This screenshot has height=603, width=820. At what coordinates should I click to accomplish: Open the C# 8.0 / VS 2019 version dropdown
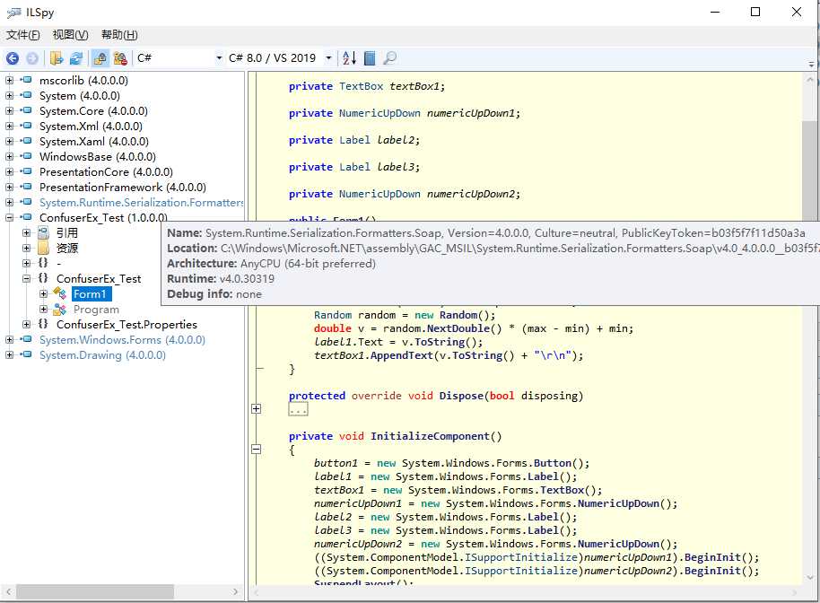[280, 58]
